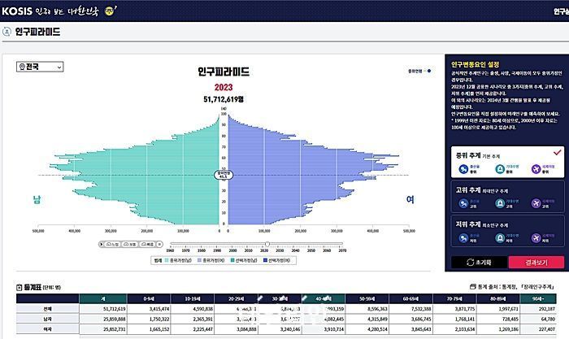The width and height of the screenshot is (569, 339).
Task: Click 출산율 icon in 고위 추계
Action: (465, 202)
